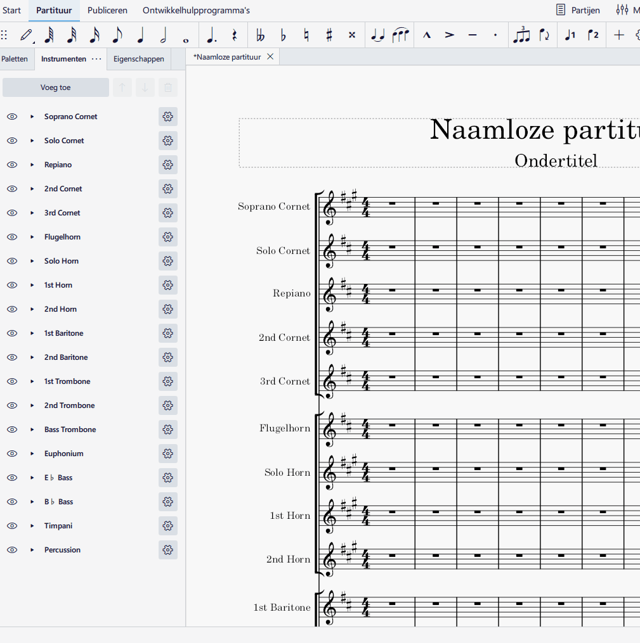Click the plus add toolbar icon
This screenshot has width=640, height=643.
(x=619, y=35)
